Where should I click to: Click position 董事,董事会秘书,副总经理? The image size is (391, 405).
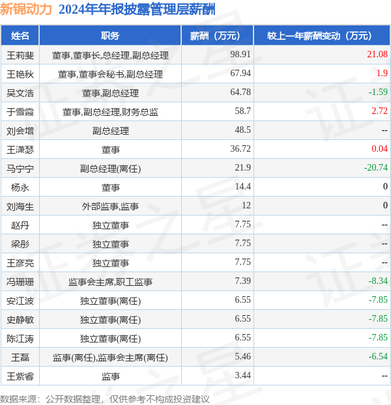(110, 74)
